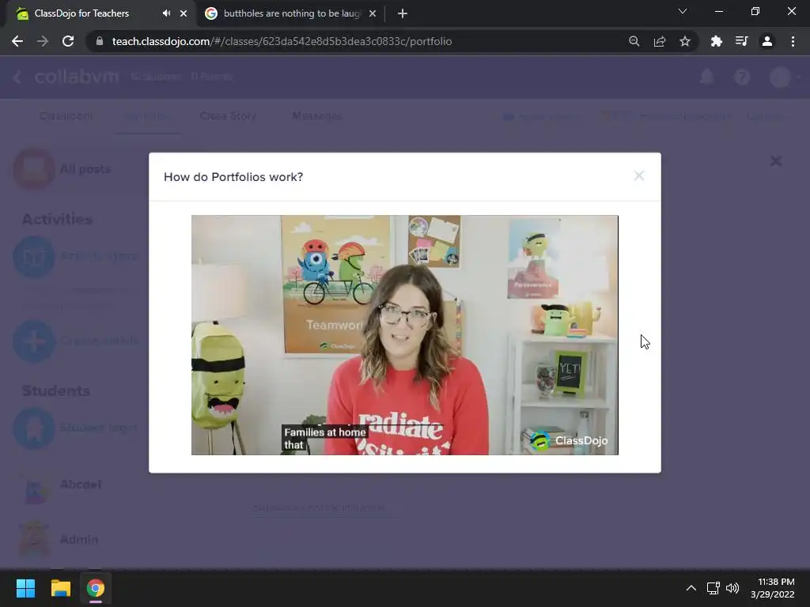810x607 pixels.
Task: Switch to the Class Story tab
Action: [228, 115]
